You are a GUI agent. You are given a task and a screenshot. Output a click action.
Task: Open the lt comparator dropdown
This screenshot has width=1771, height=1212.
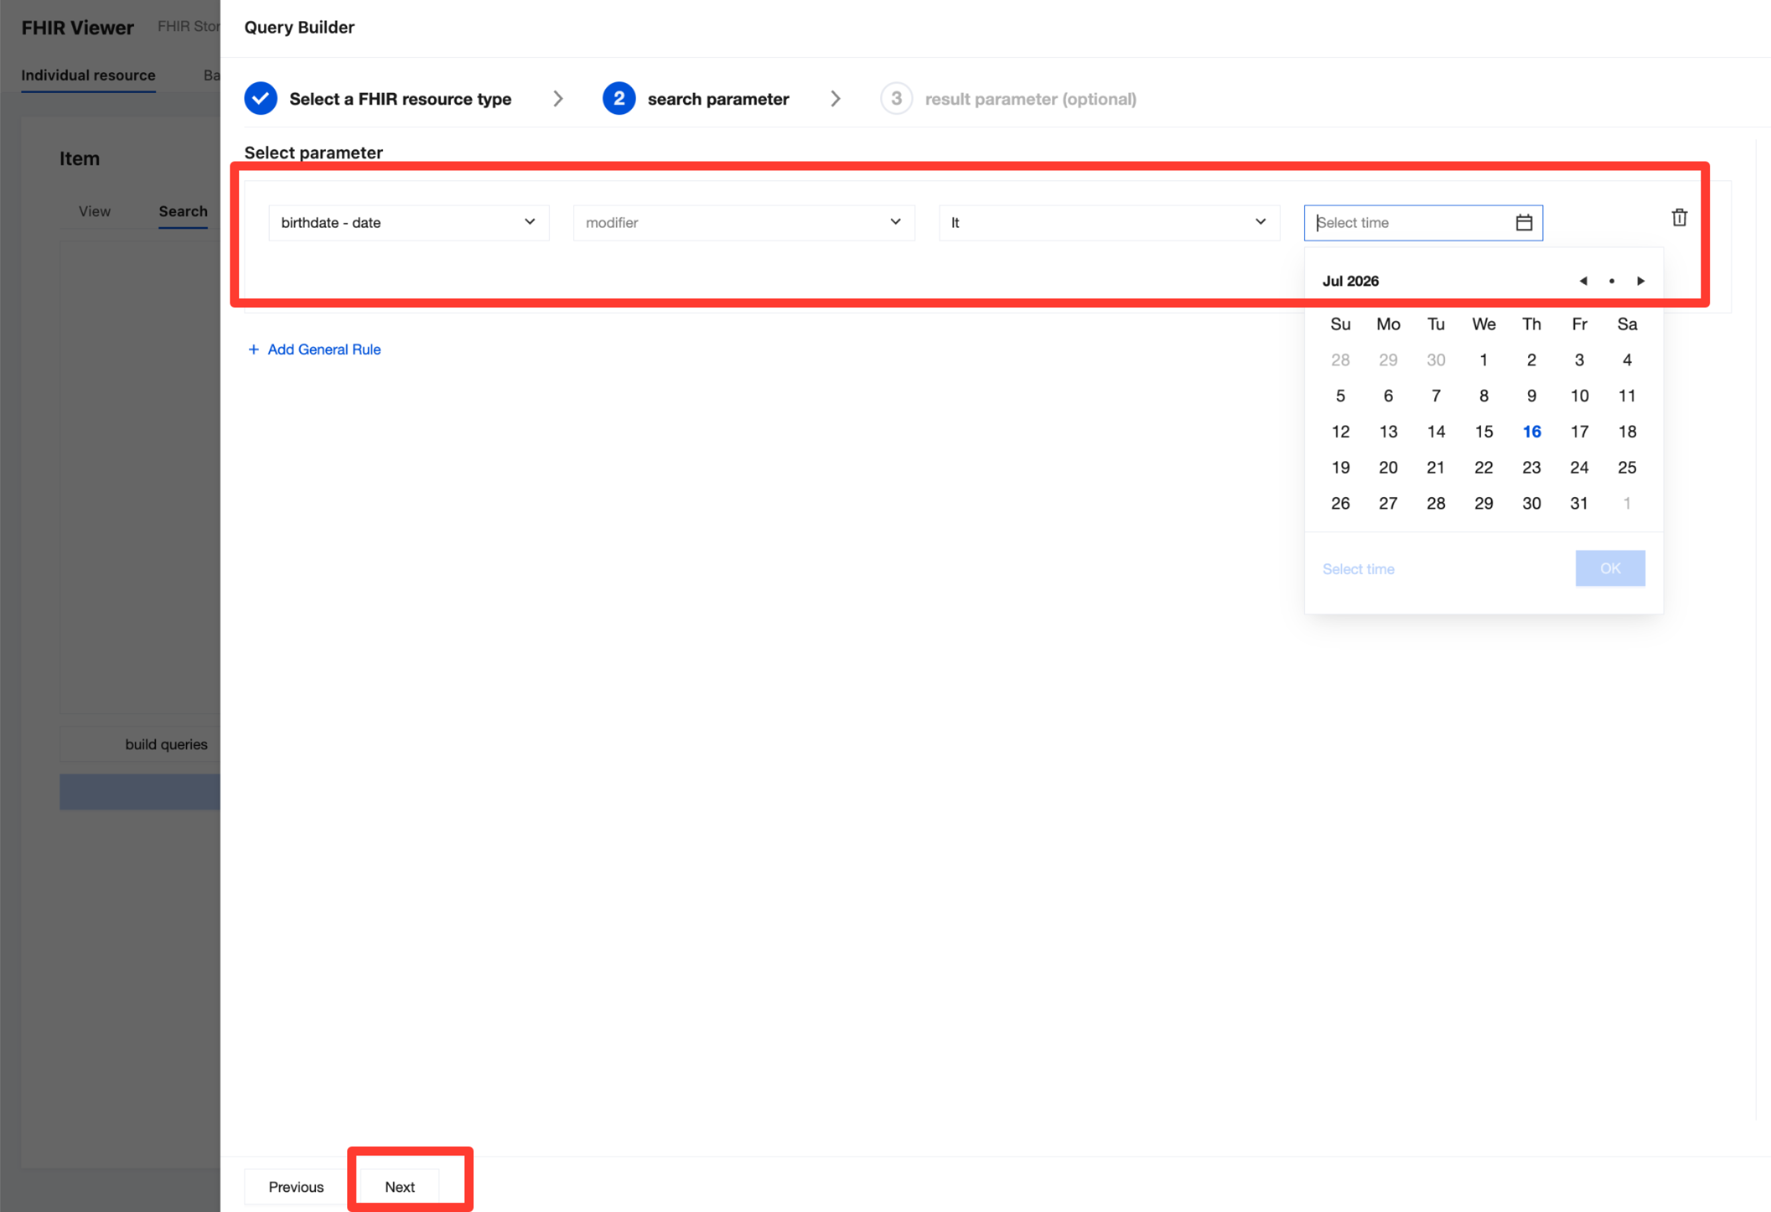pos(1109,222)
